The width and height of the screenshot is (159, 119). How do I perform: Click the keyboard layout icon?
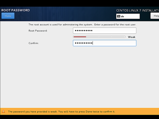(119, 16)
